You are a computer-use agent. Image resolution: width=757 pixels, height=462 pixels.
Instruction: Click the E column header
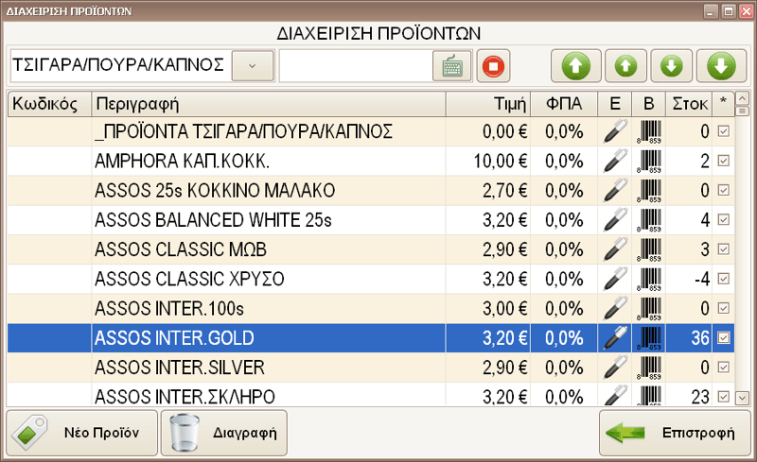click(x=614, y=104)
